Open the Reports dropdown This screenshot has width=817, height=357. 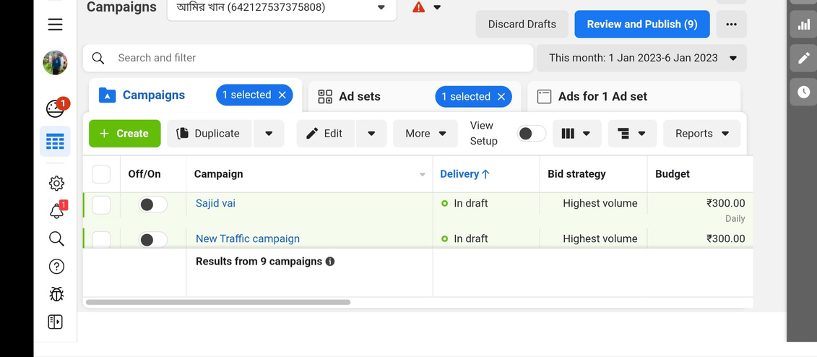pyautogui.click(x=701, y=134)
